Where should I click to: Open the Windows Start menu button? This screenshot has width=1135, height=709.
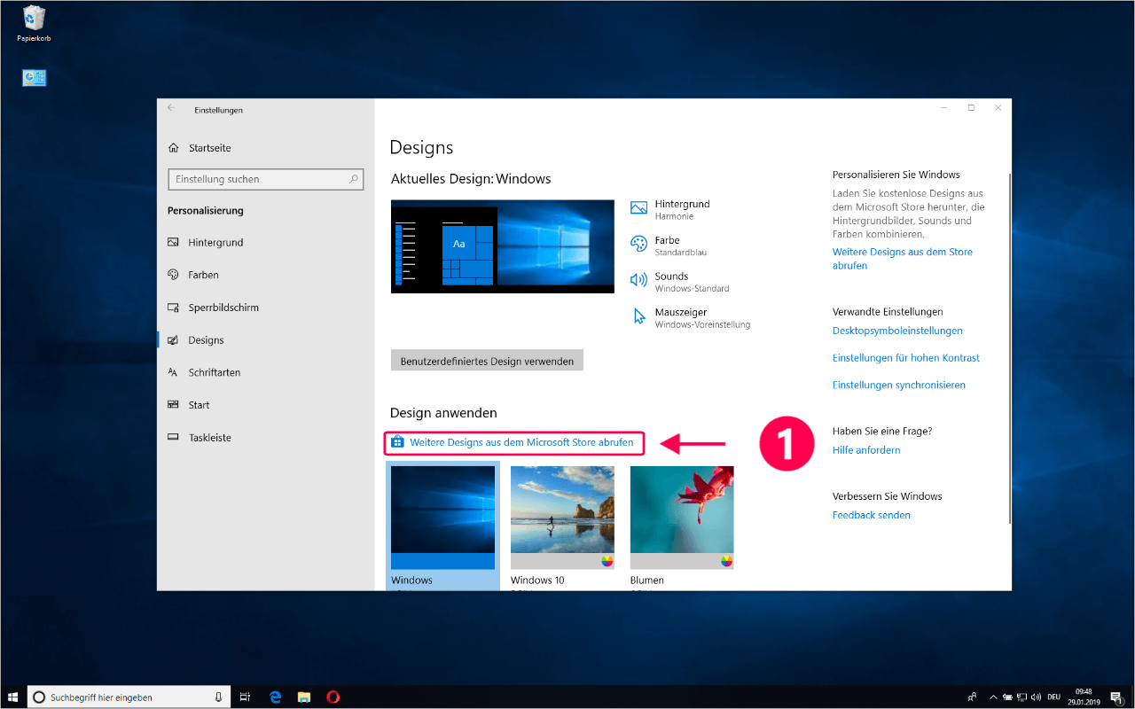[x=12, y=697]
